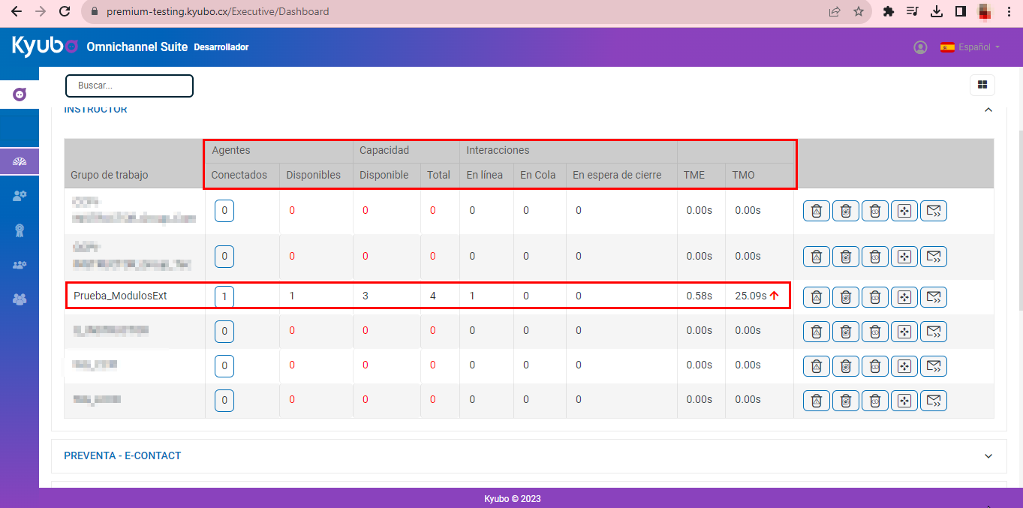Click target trash icon in first table row
The width and height of the screenshot is (1023, 508).
click(846, 211)
